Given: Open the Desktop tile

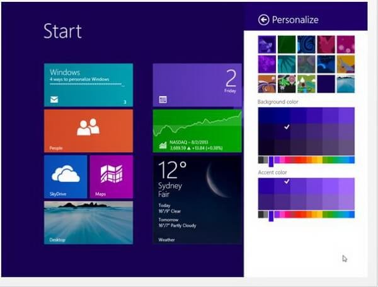Looking at the screenshot, I should [88, 223].
